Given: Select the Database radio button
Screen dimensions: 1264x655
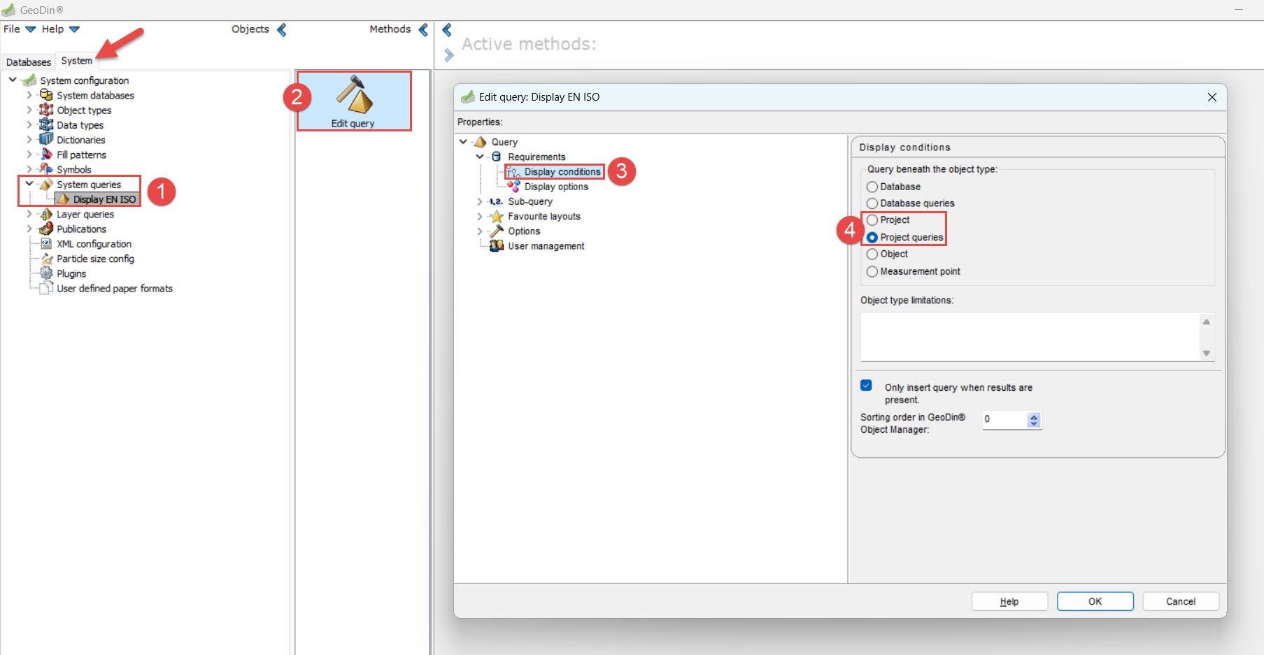Looking at the screenshot, I should tap(872, 187).
